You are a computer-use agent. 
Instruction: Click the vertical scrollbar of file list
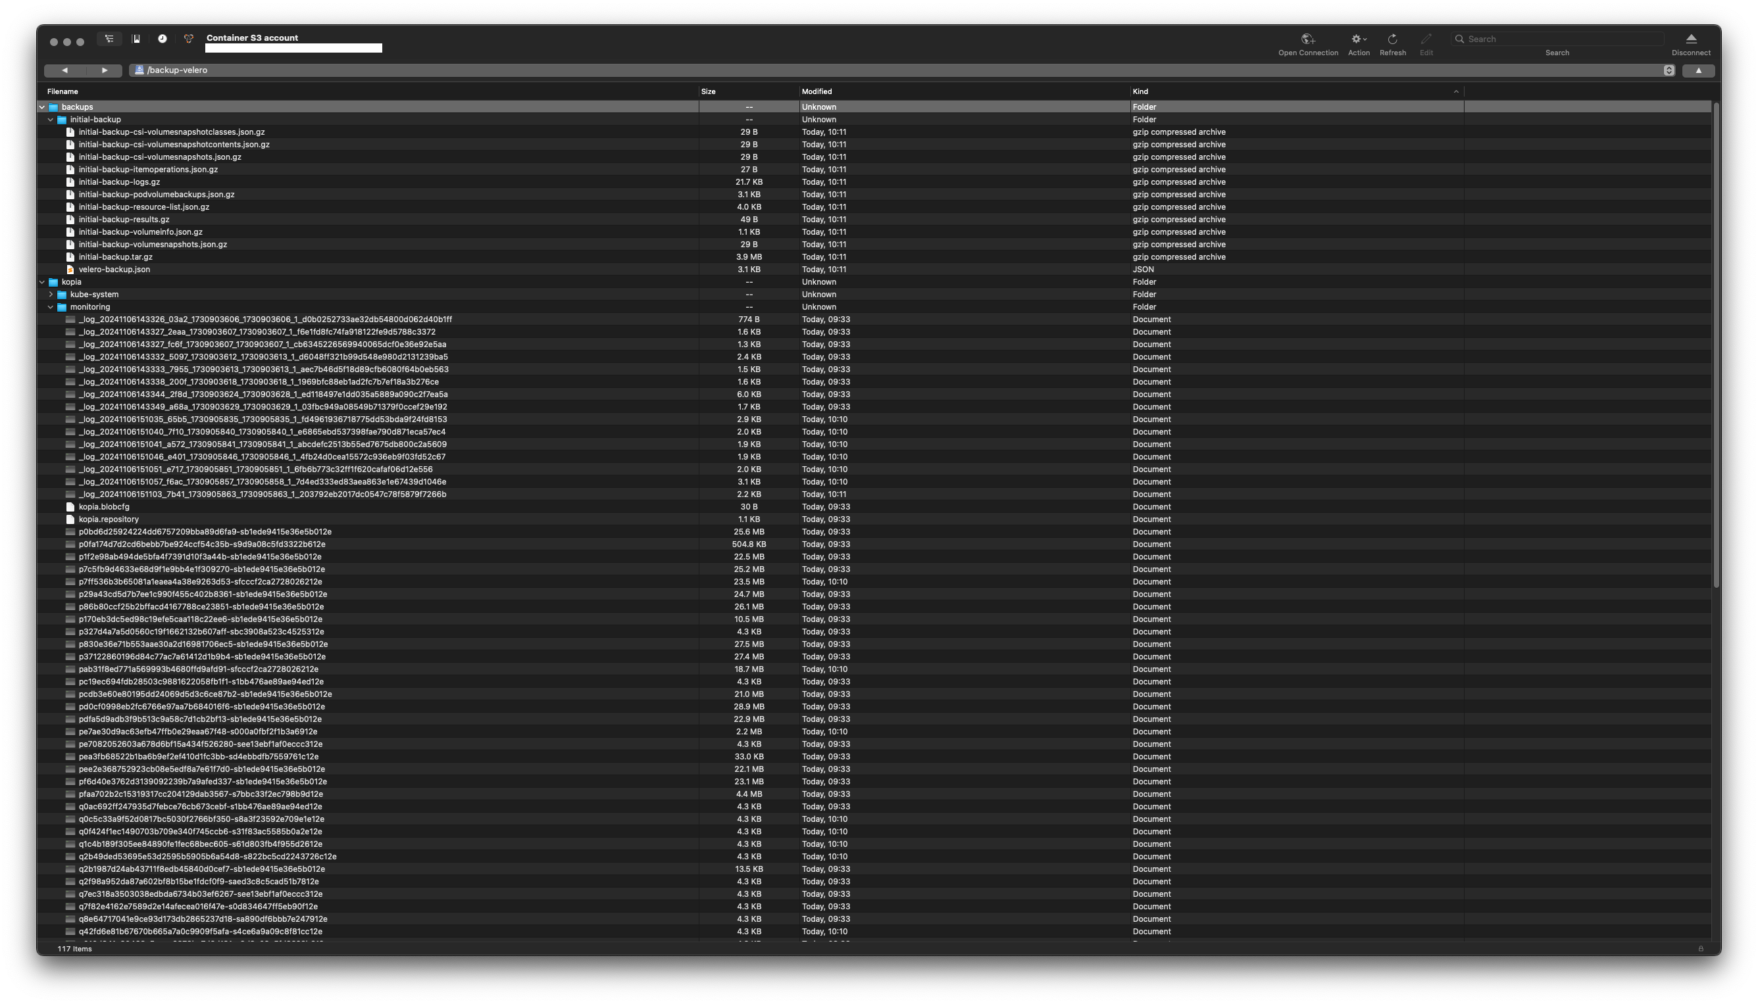pos(1716,345)
